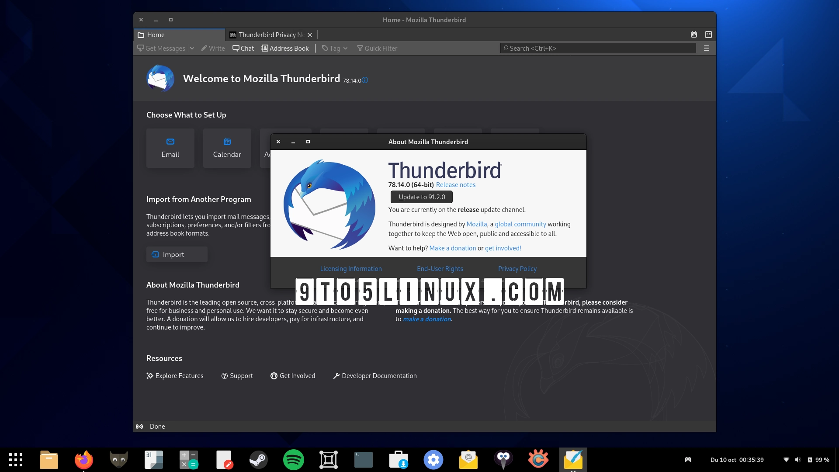Viewport: 839px width, 472px height.
Task: Open Explore Features
Action: point(175,375)
